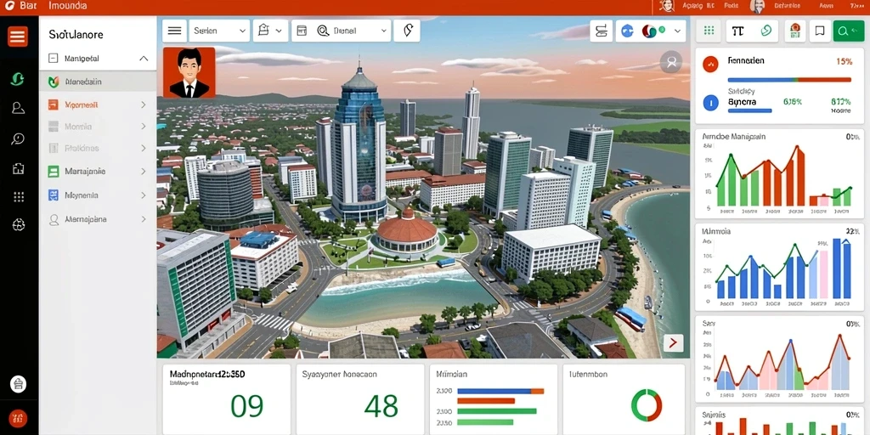Open the building icon dropdown in the map toolbar
This screenshot has height=435, width=870.
coord(271,31)
